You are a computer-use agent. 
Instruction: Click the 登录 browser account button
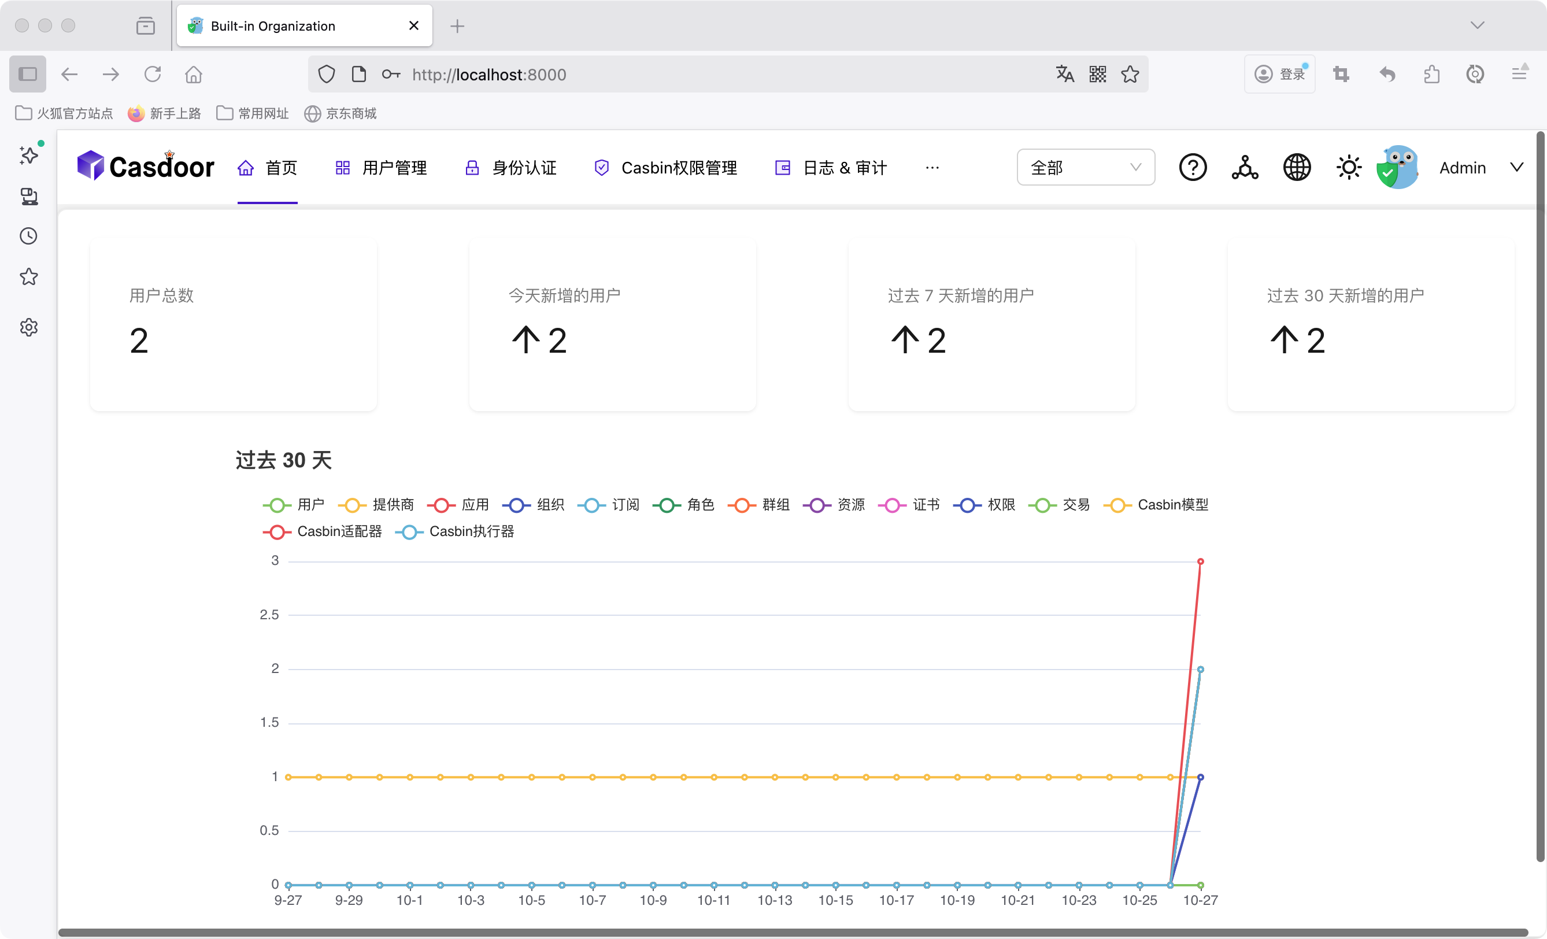point(1279,75)
